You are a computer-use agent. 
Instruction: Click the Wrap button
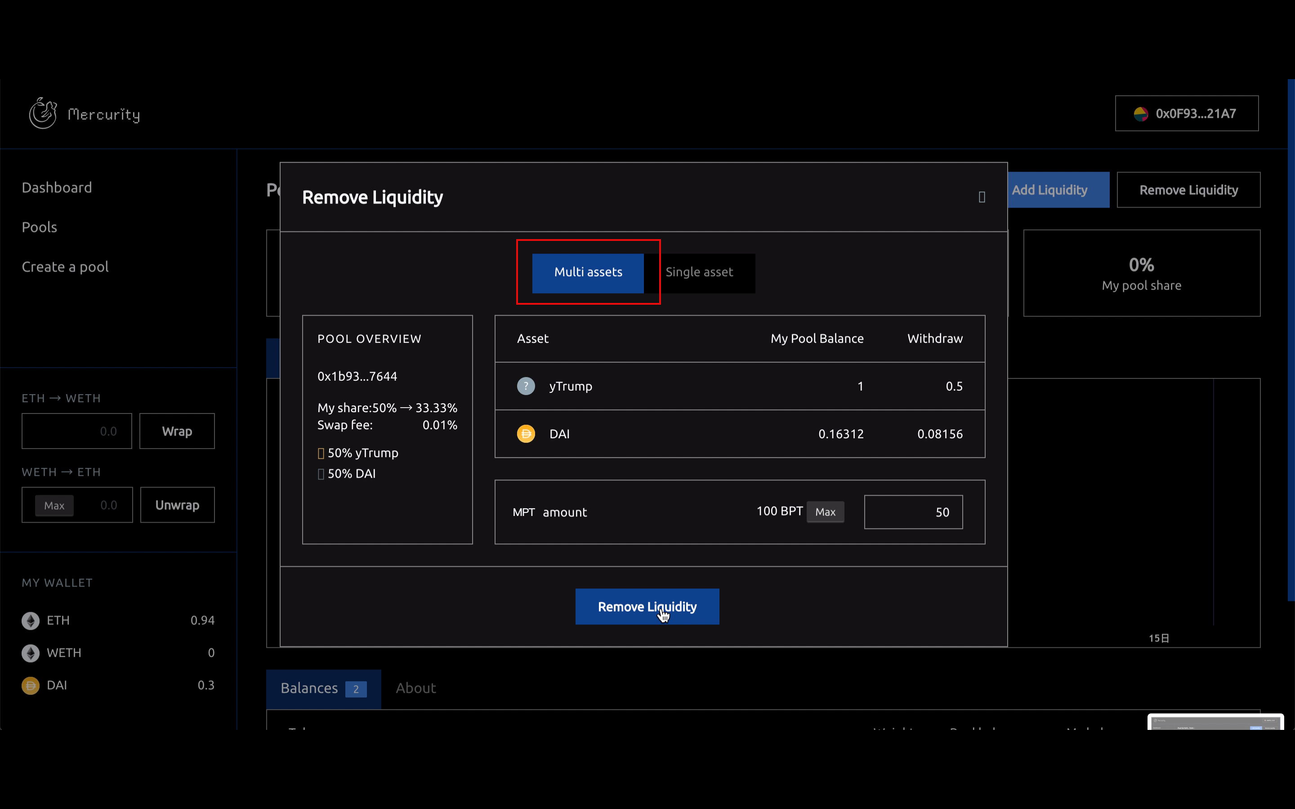pos(177,431)
